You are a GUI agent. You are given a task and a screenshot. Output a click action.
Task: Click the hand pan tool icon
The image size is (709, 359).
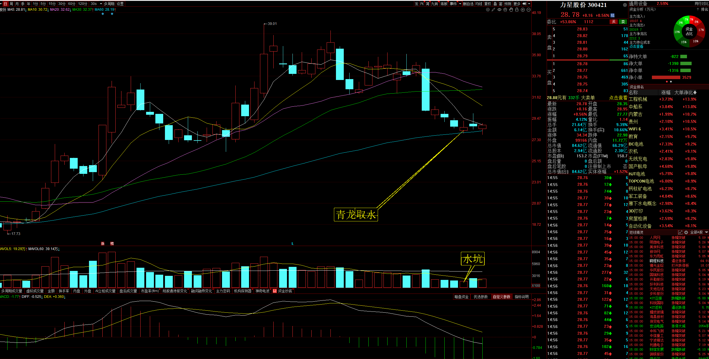[x=511, y=10]
